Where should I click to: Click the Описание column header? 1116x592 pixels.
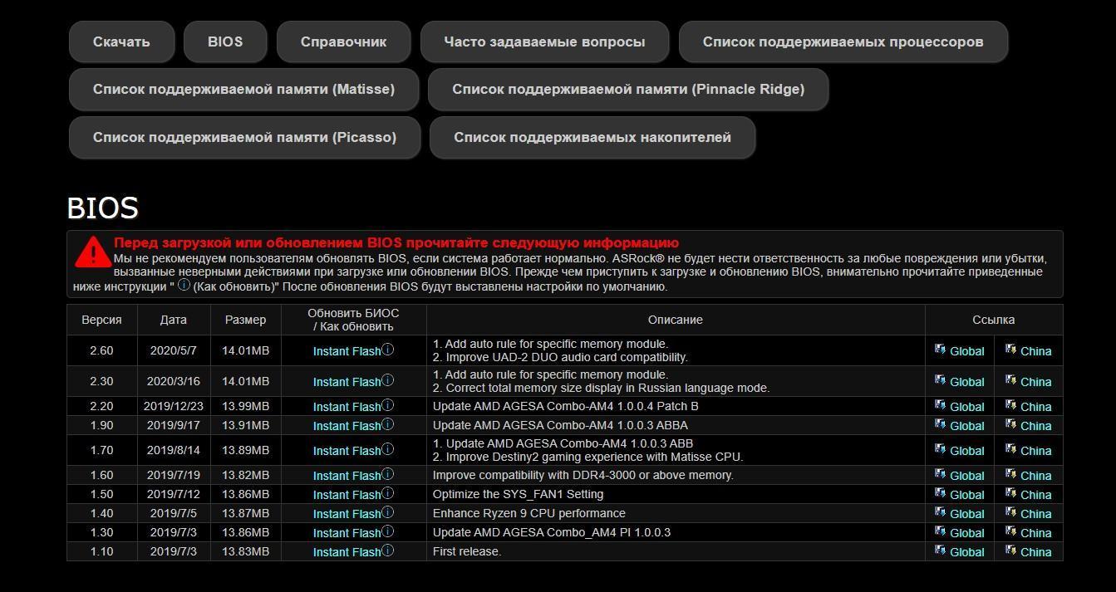click(676, 320)
